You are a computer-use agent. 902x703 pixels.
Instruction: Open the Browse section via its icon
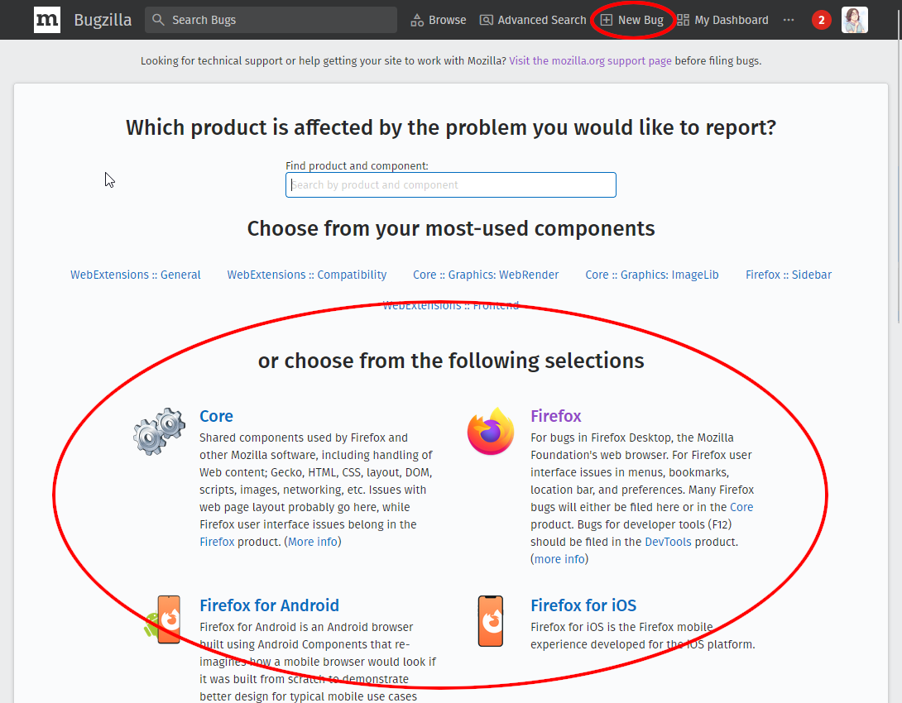pos(415,19)
